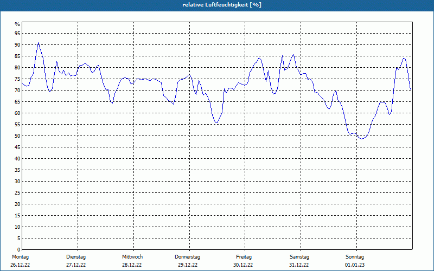Click the date label 28.12.22
Viewport: 434px width, 271px height.
[x=132, y=265]
